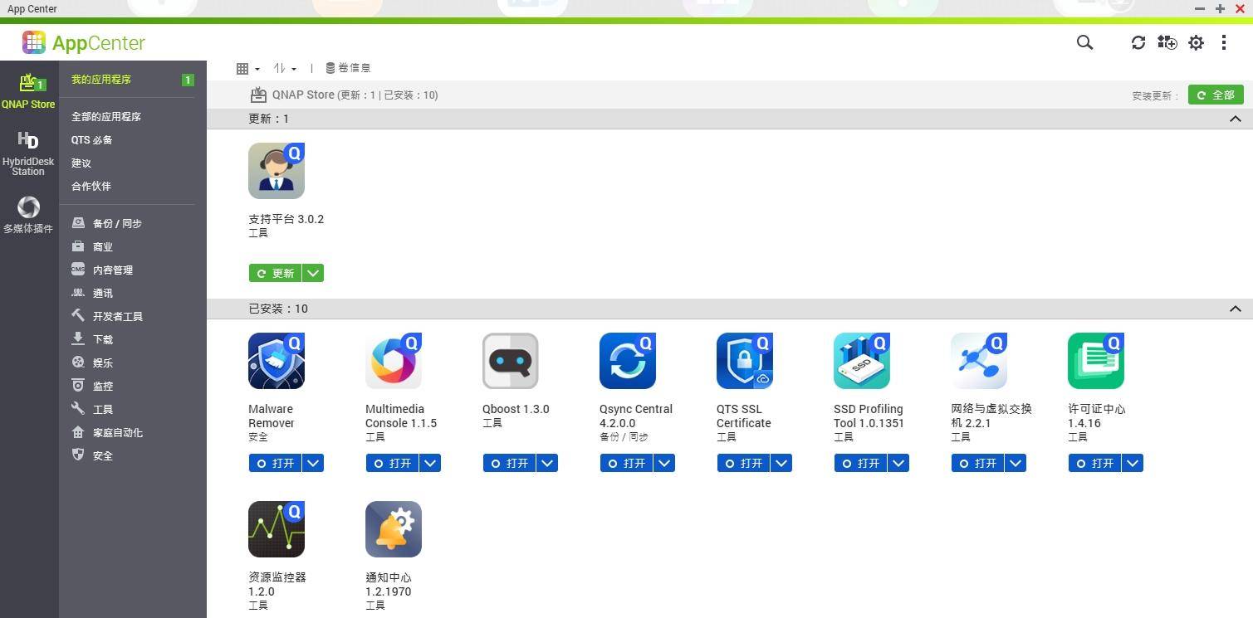The width and height of the screenshot is (1253, 618).
Task: Click the 资源监控器 app icon
Action: click(277, 529)
